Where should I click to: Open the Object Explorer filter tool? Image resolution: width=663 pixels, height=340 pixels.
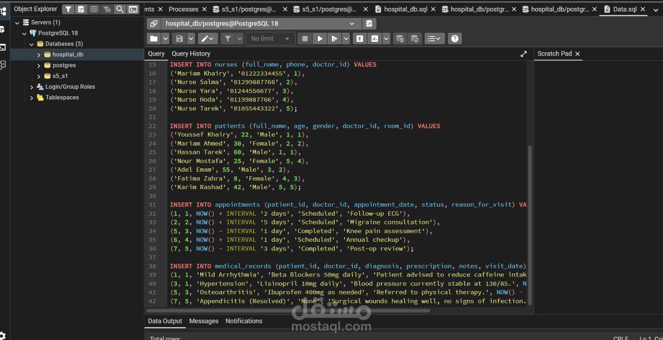tap(68, 9)
